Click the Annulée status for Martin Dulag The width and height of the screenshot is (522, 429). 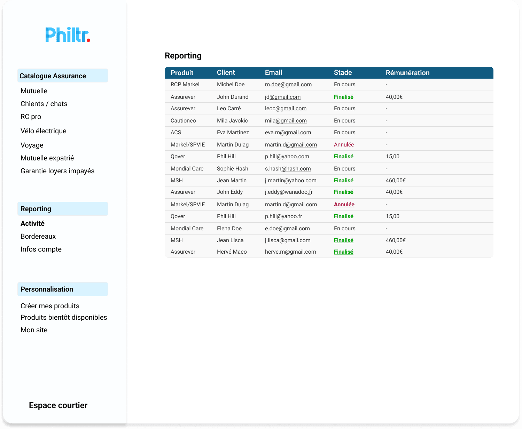(344, 144)
